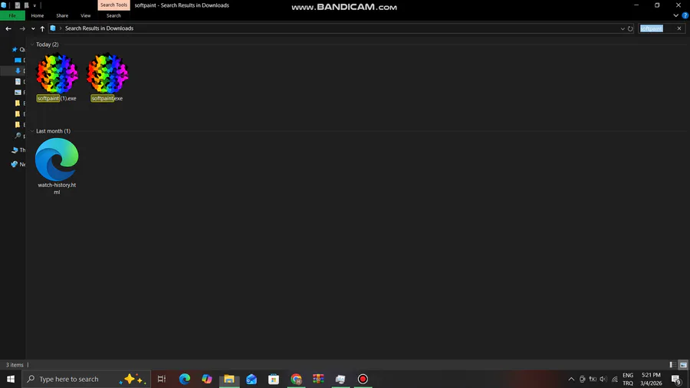Select Pictures icon in navigation pane
Viewport: 690px width, 388px height.
pyautogui.click(x=18, y=92)
